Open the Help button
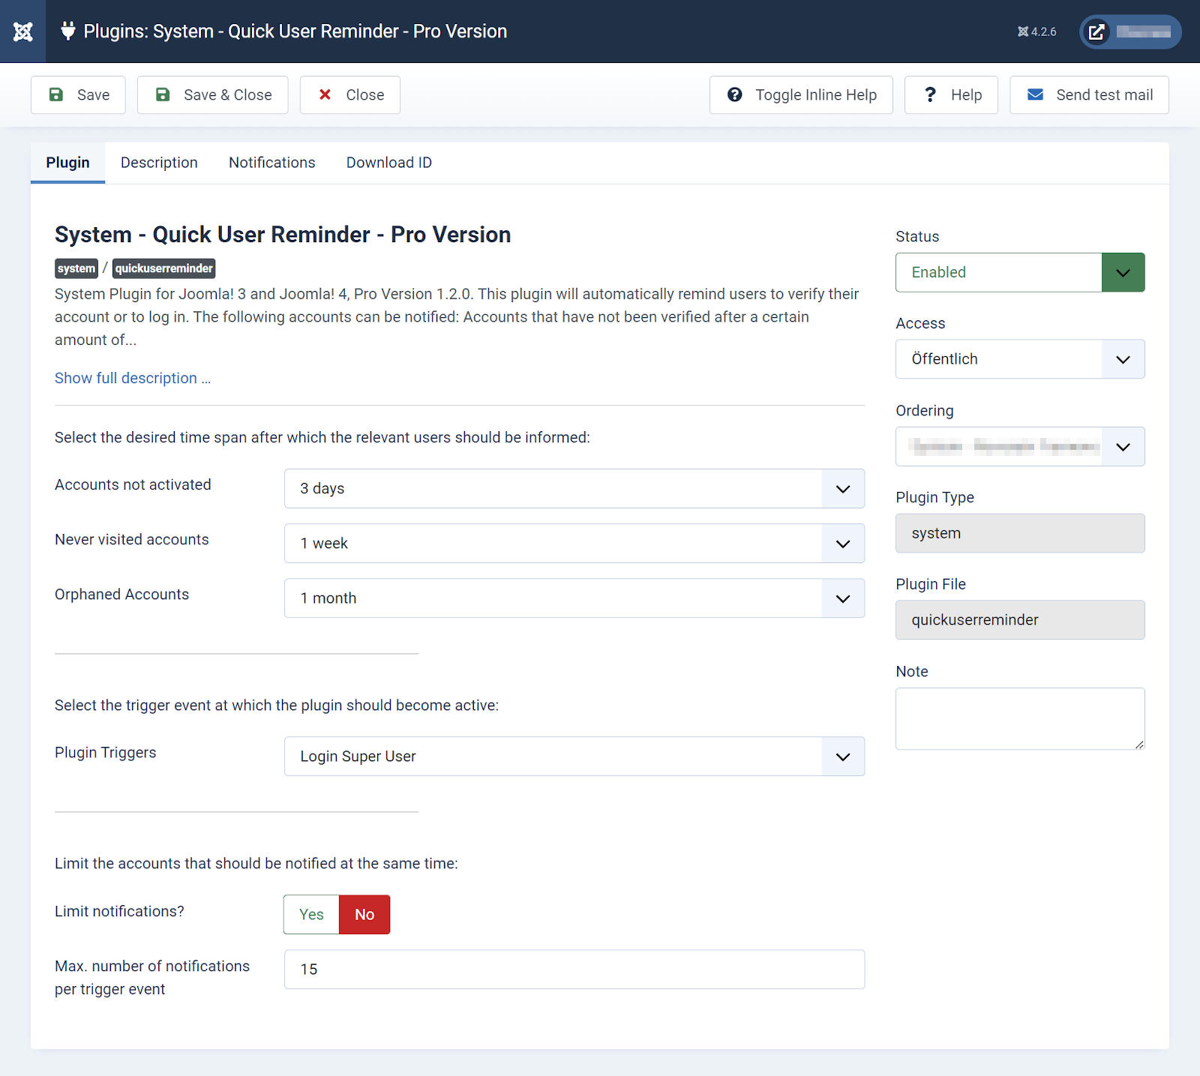Image resolution: width=1200 pixels, height=1076 pixels. click(951, 94)
